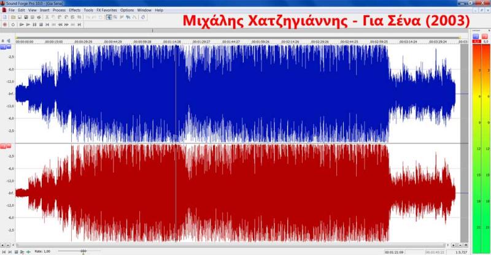
Task: Open the Process menu
Action: 59,10
